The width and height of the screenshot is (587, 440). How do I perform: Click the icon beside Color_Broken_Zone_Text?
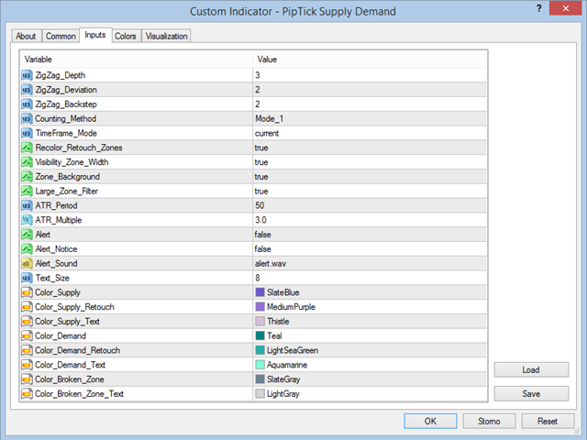tap(27, 393)
